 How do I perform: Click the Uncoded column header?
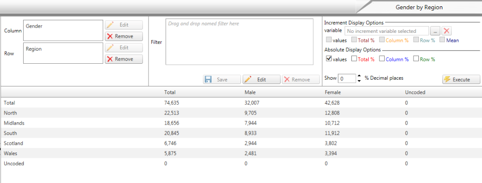pos(415,92)
